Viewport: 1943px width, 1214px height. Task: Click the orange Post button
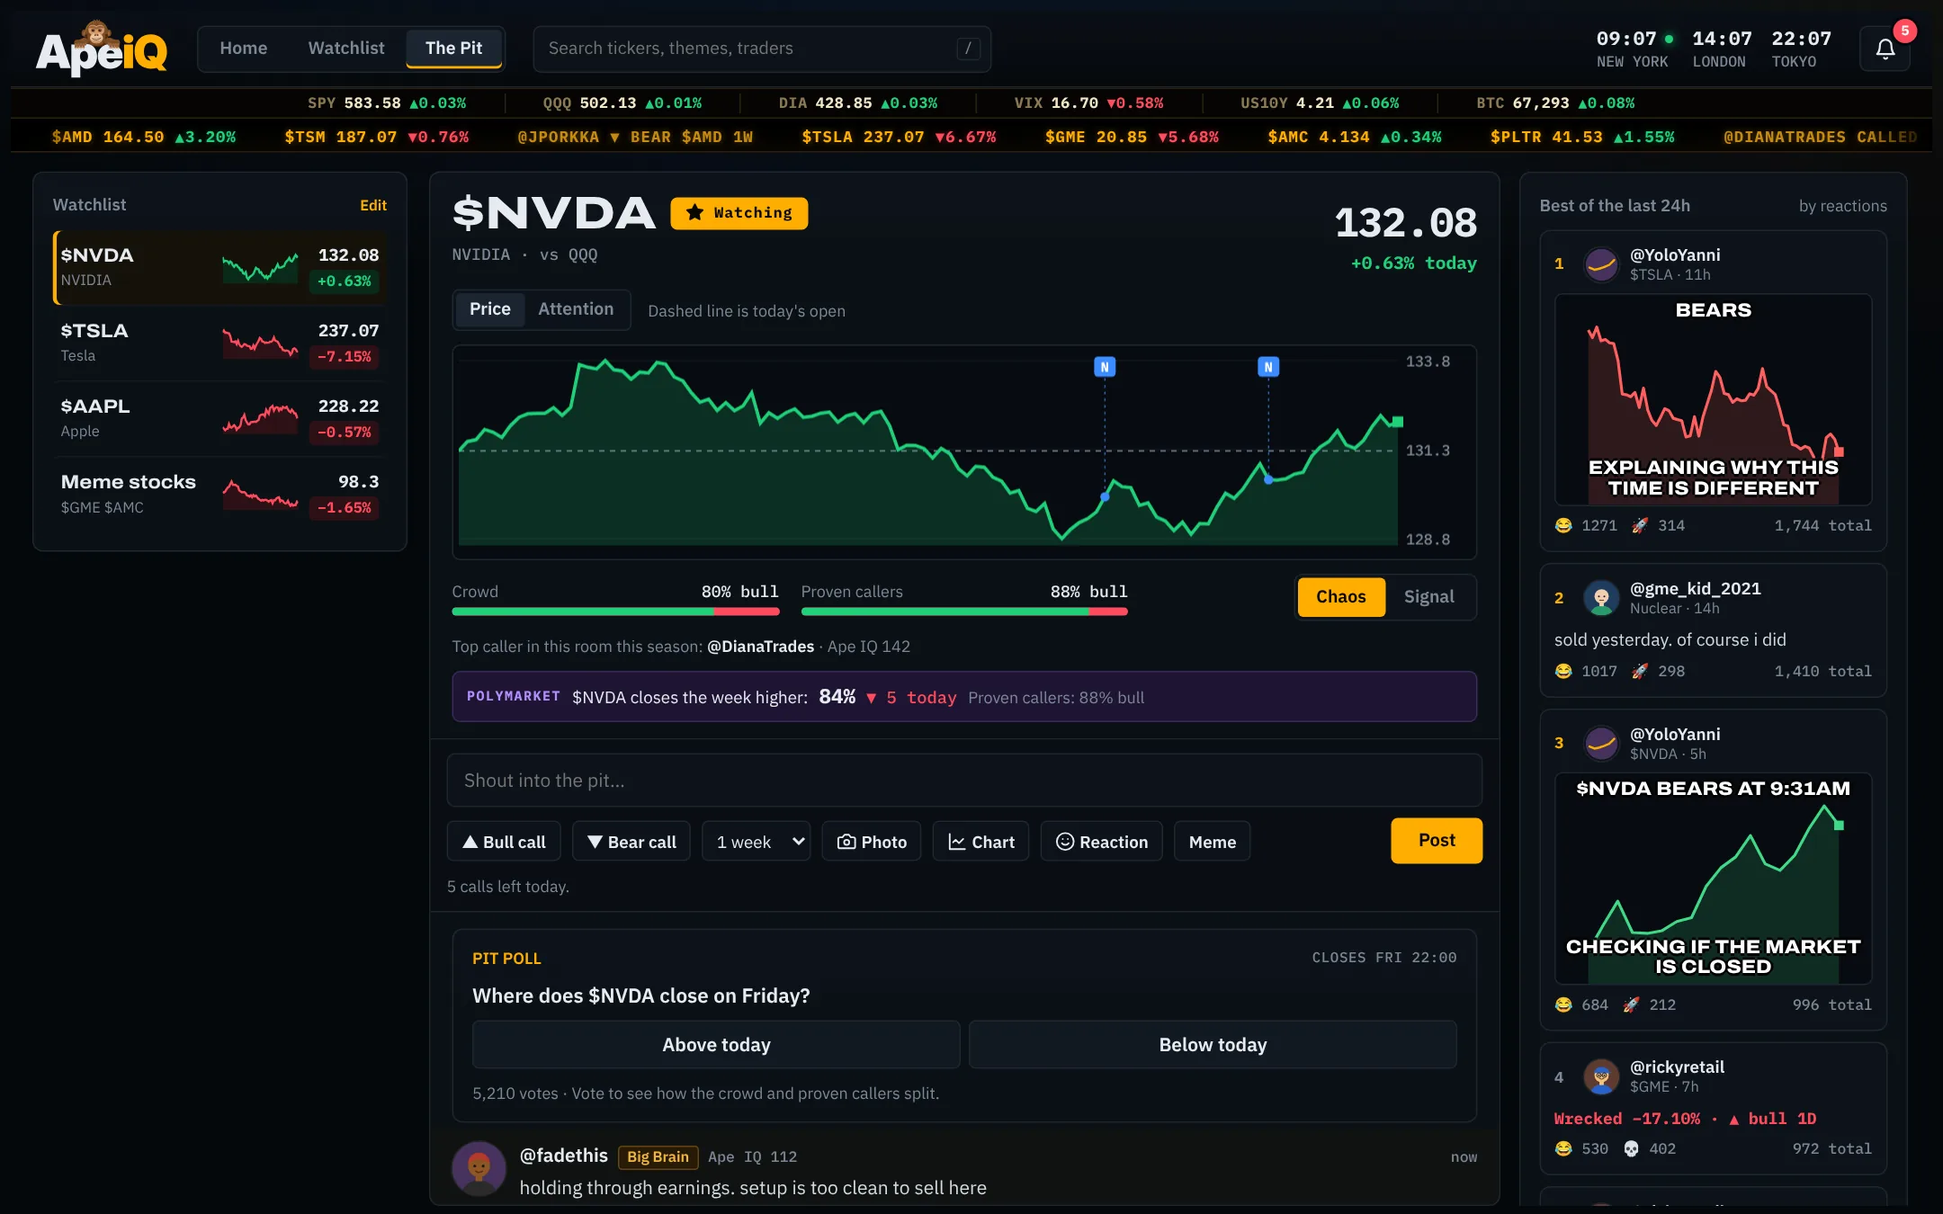(1437, 841)
